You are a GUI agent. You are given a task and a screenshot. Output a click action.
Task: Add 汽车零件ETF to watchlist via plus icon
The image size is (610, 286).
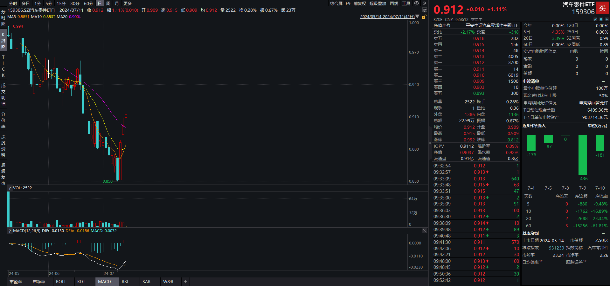607,19
